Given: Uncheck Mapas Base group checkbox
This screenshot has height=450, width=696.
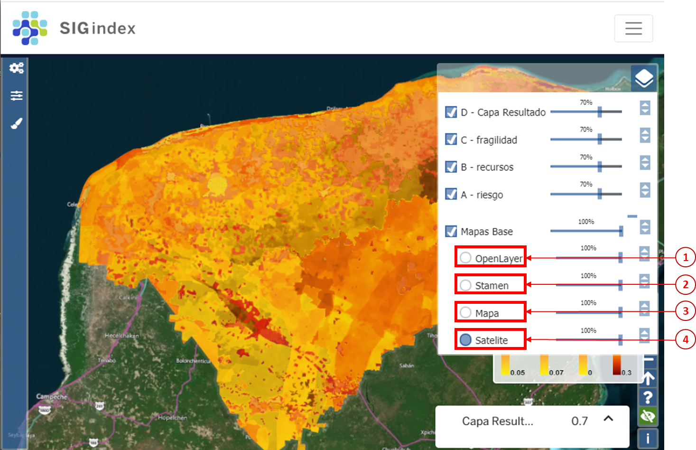Looking at the screenshot, I should pyautogui.click(x=451, y=231).
